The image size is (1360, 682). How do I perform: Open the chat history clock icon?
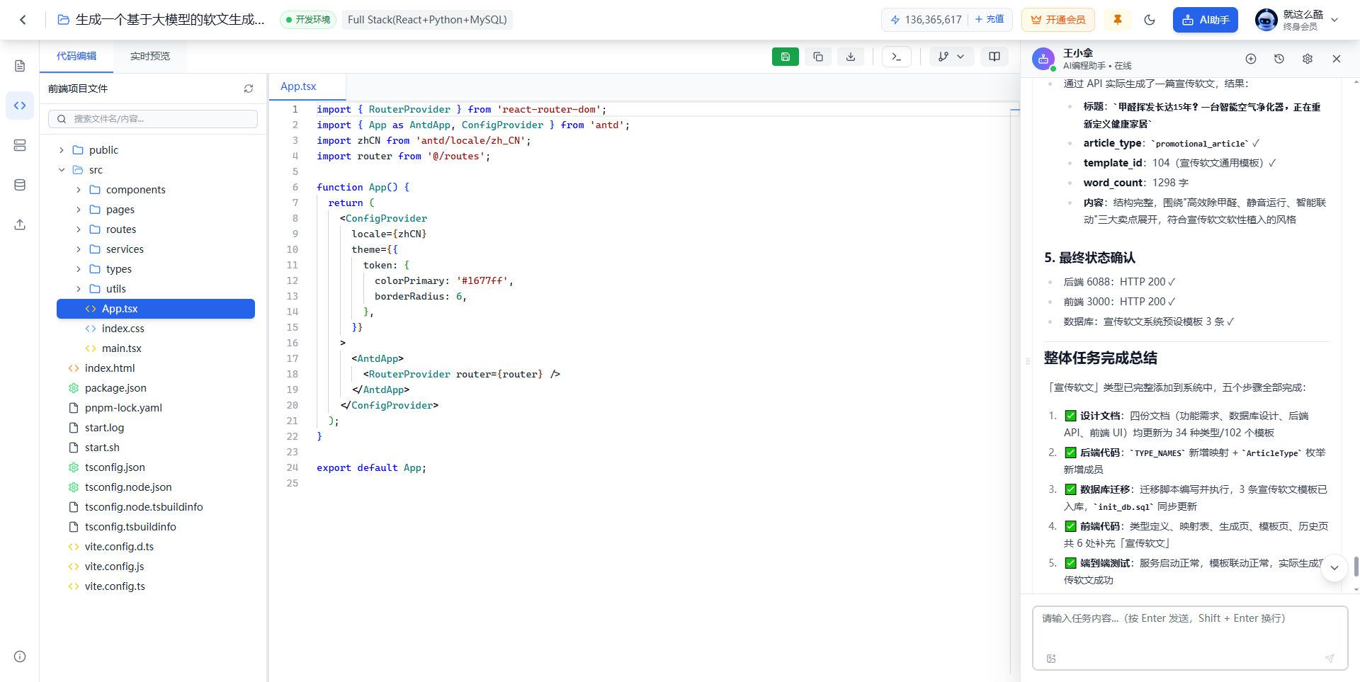(1279, 59)
